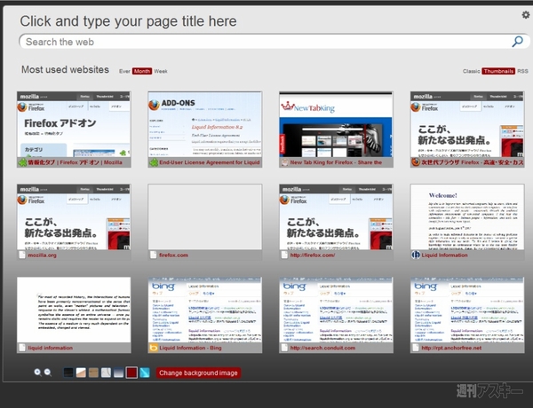Select the dark red background swatch
The image size is (533, 408).
click(131, 373)
